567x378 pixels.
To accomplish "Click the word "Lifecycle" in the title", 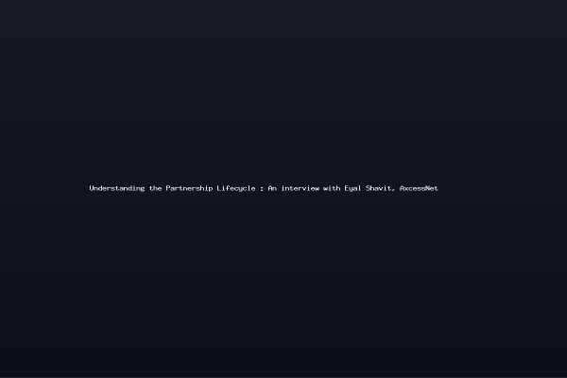I will [235, 188].
